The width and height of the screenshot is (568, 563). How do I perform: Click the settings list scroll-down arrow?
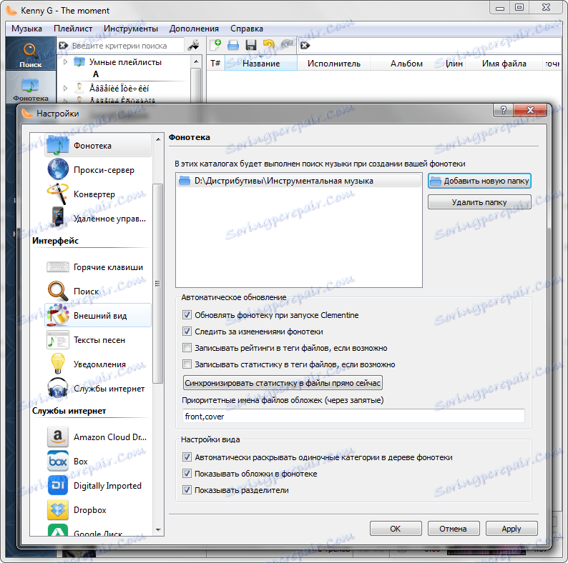click(x=158, y=529)
